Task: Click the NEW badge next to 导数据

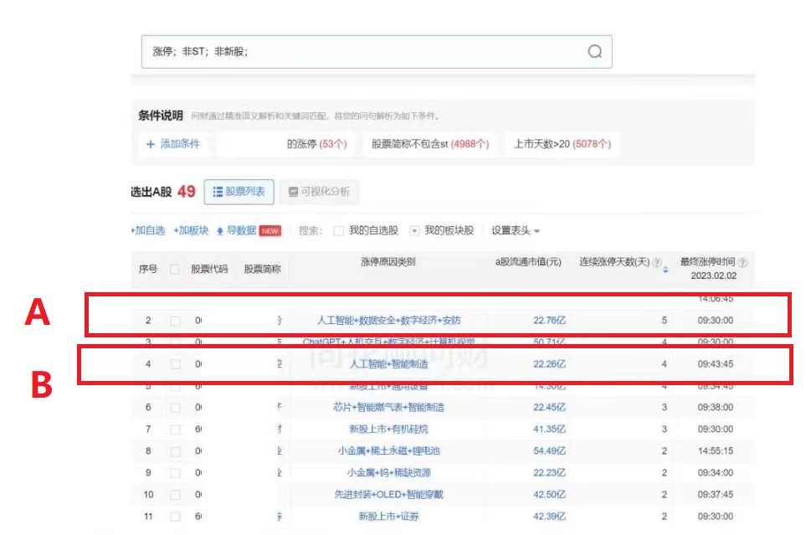Action: coord(270,229)
